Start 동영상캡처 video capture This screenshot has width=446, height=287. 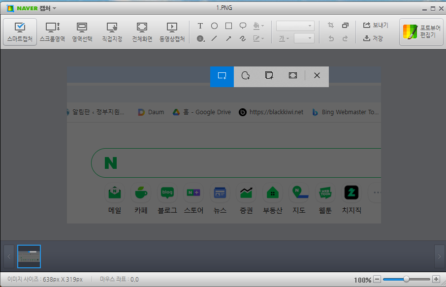172,32
